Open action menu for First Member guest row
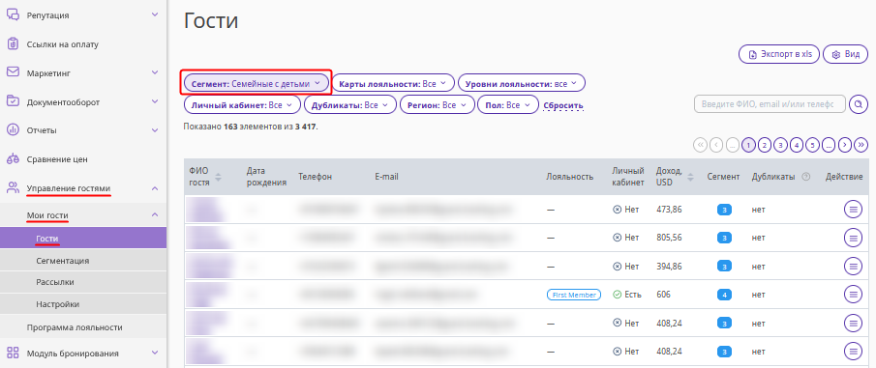Screen dimensions: 876x368 [x=853, y=294]
